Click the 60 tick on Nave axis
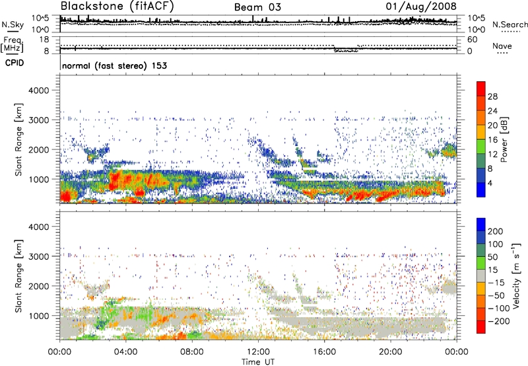The height and width of the screenshot is (366, 528). (x=472, y=40)
